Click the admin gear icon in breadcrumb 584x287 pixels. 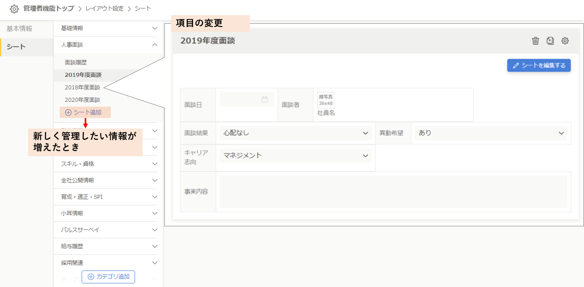(14, 9)
